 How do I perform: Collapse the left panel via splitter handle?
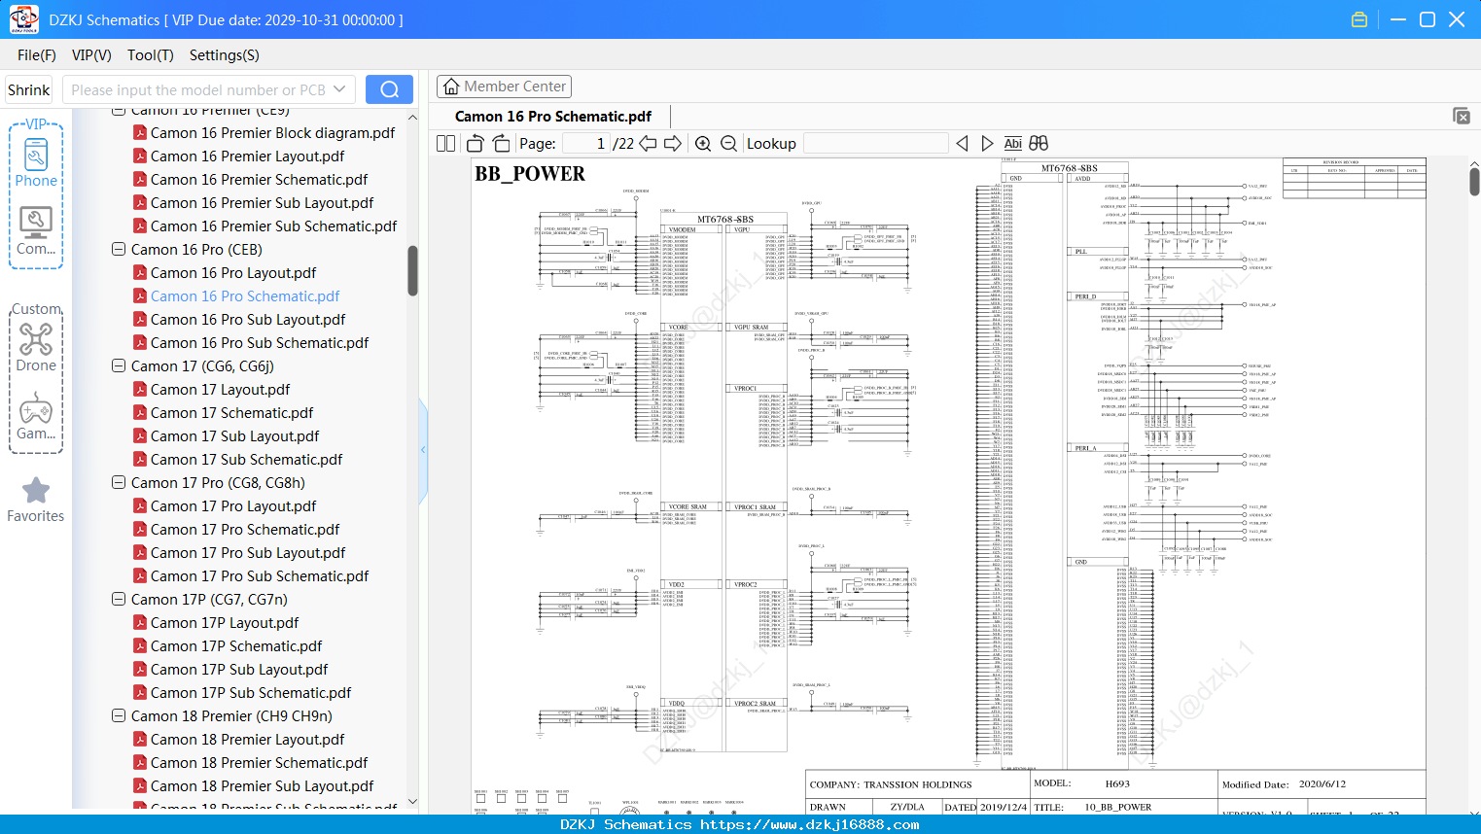coord(423,449)
